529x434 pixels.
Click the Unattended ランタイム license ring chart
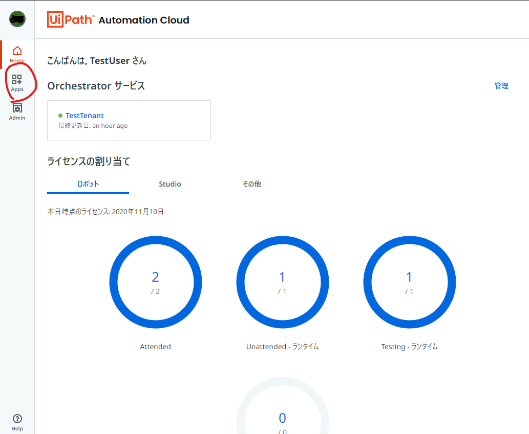click(283, 282)
